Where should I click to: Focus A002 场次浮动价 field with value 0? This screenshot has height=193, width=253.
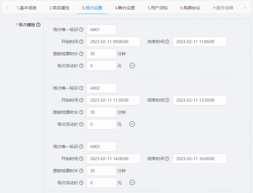[102, 124]
